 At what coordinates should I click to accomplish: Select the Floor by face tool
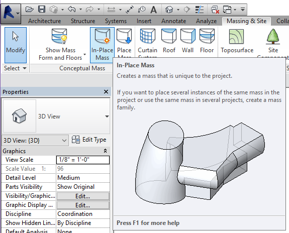(207, 41)
